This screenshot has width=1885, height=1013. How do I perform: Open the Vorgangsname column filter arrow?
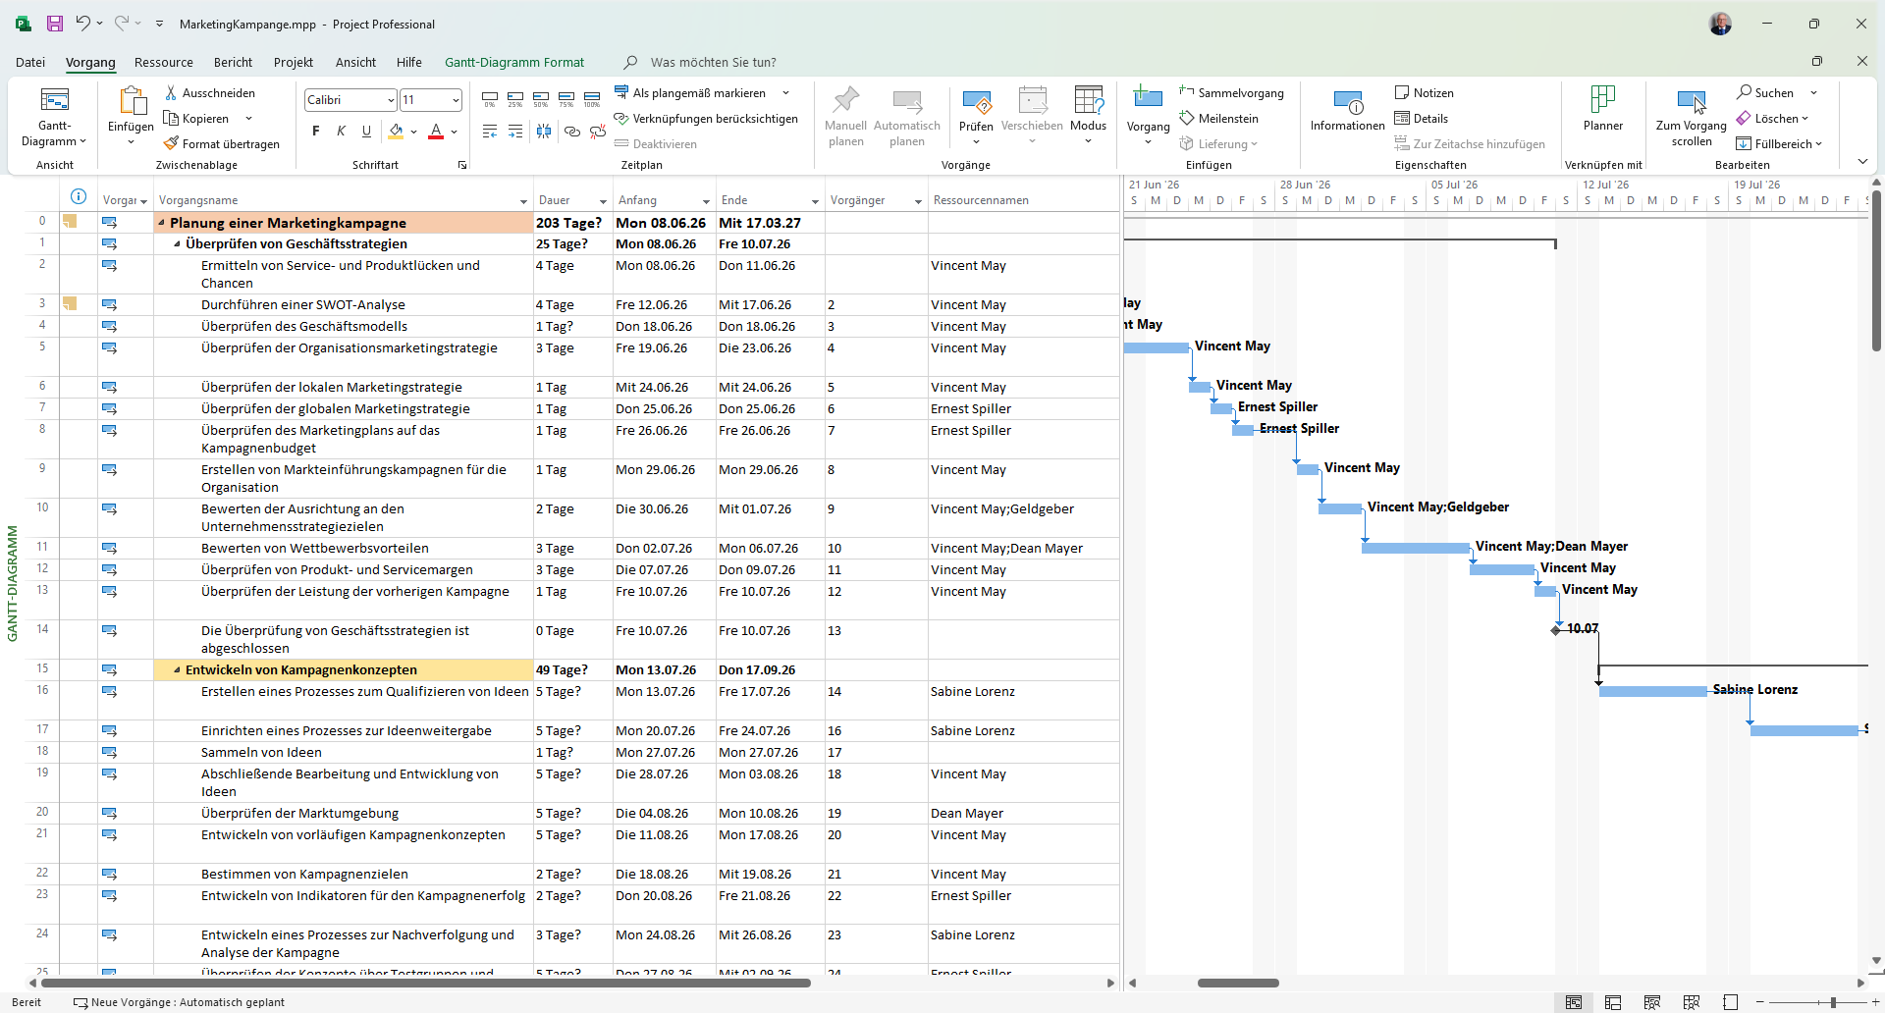coord(523,200)
